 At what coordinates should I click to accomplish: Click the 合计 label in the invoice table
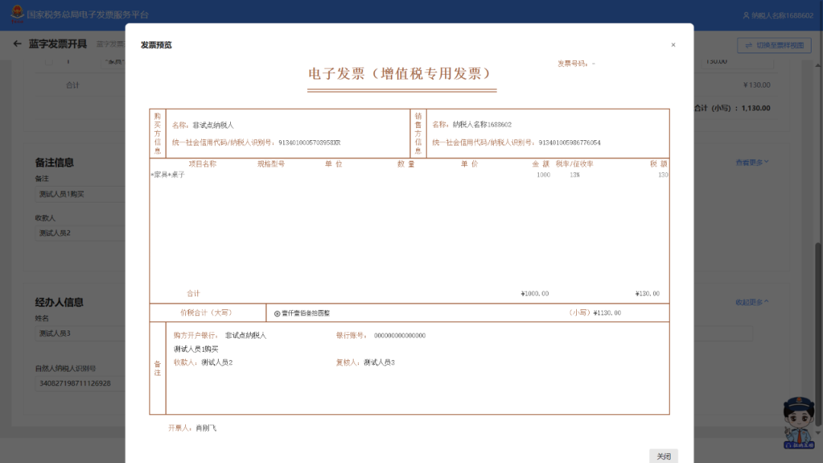coord(194,294)
